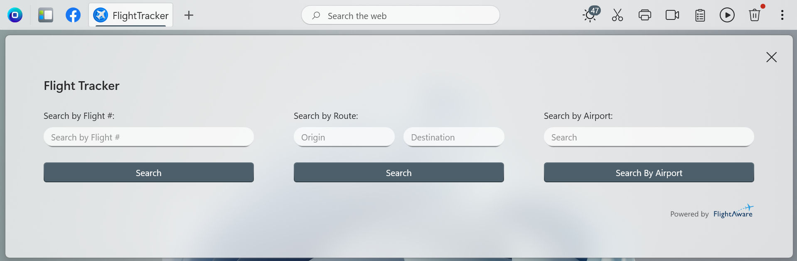Screen dimensions: 797x261
Task: Open a new tab with plus icon
Action: 189,15
